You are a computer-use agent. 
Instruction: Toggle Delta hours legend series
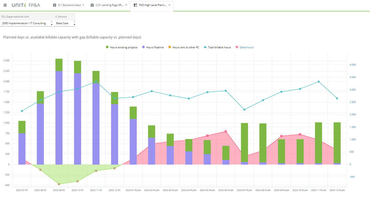tap(245, 47)
